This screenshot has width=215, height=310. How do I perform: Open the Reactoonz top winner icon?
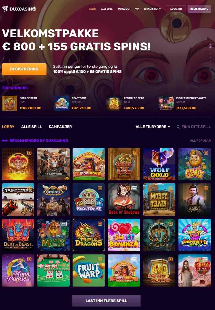pos(62,103)
